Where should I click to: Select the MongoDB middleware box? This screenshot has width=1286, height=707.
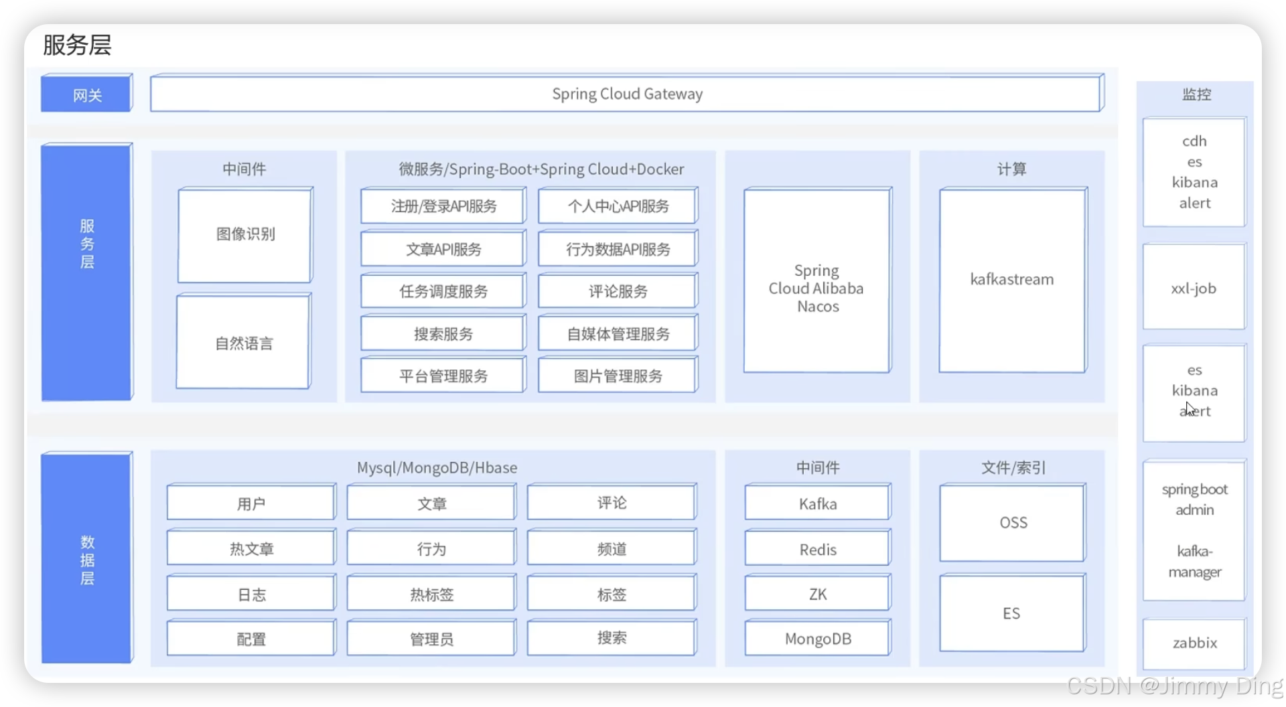click(x=817, y=638)
